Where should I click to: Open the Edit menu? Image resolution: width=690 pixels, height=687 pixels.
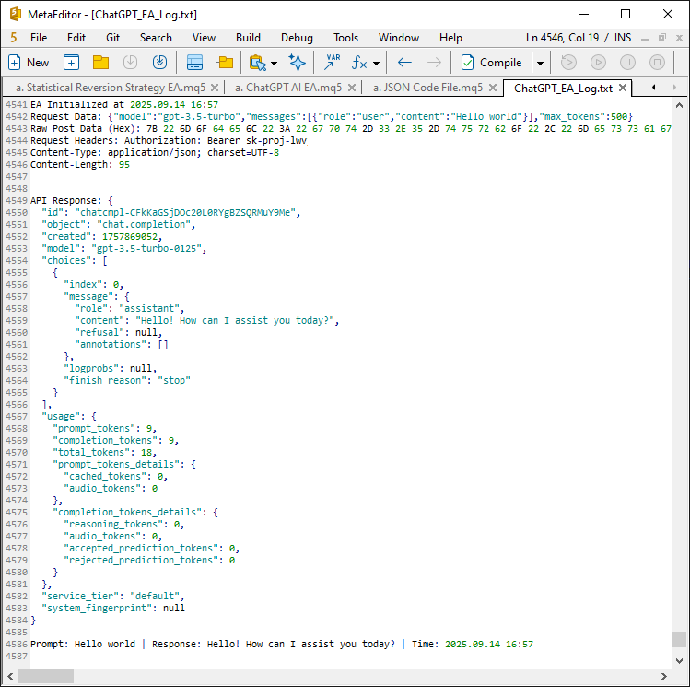pos(76,38)
